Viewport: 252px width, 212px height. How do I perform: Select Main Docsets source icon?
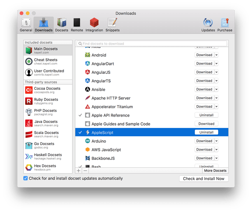tap(29, 50)
